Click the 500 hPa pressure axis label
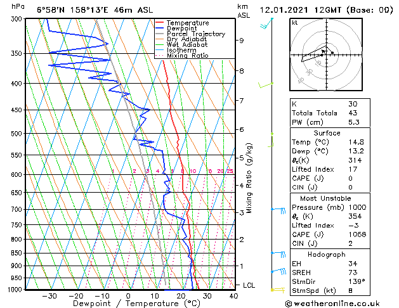 tap(17, 134)
